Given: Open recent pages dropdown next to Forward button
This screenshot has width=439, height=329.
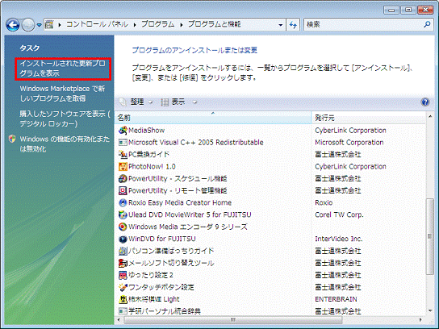Looking at the screenshot, I should point(40,25).
